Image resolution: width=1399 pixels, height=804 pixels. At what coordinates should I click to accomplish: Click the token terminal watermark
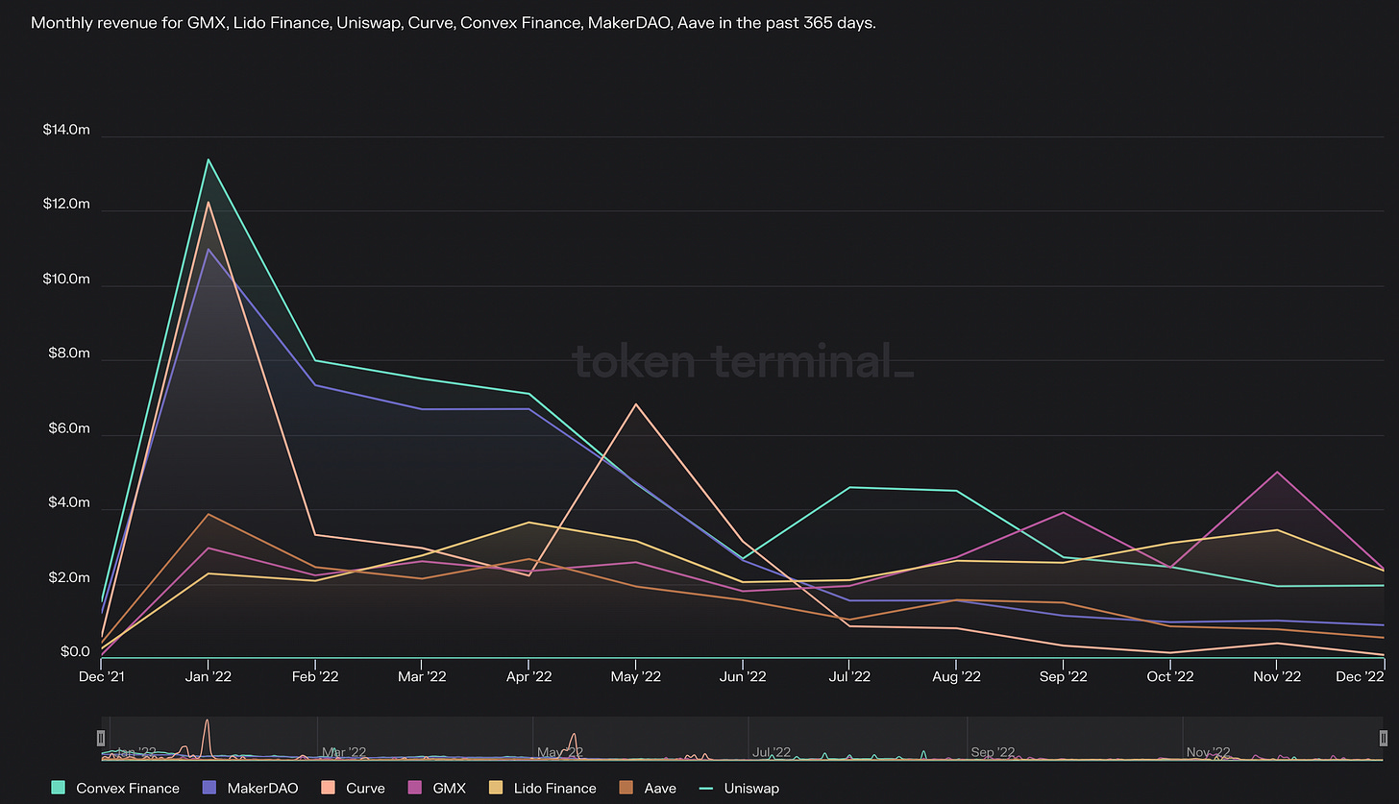[743, 363]
